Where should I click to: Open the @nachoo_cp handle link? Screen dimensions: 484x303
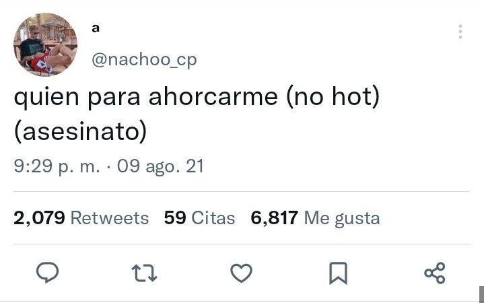click(144, 60)
